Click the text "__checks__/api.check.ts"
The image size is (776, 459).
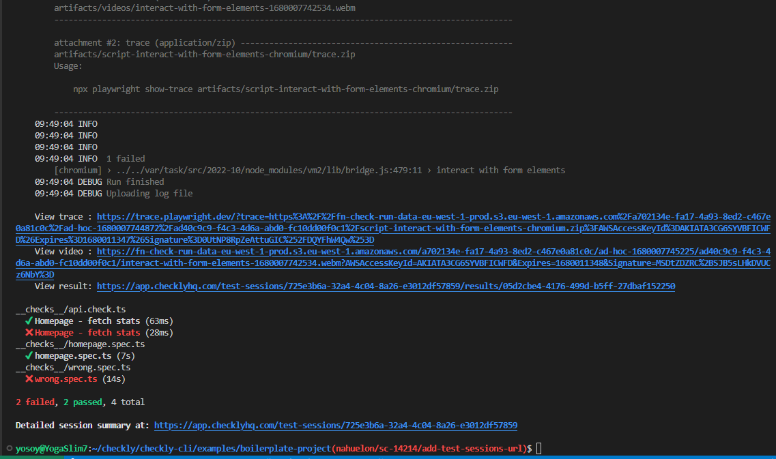[71, 309]
